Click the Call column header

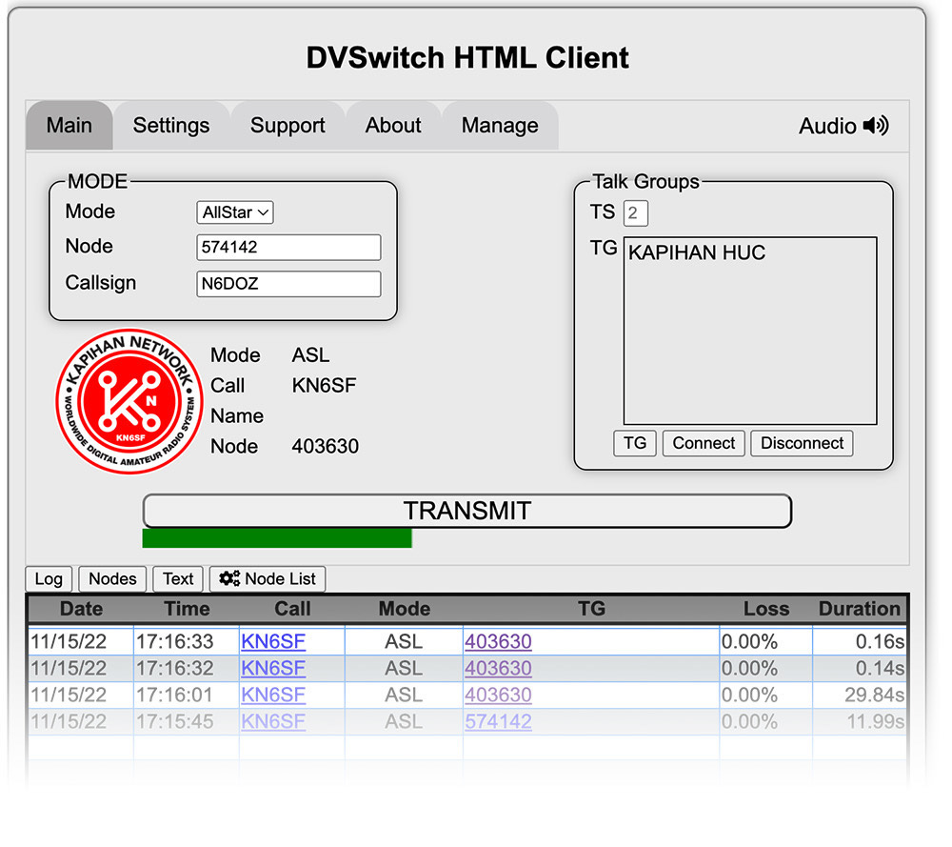(292, 609)
